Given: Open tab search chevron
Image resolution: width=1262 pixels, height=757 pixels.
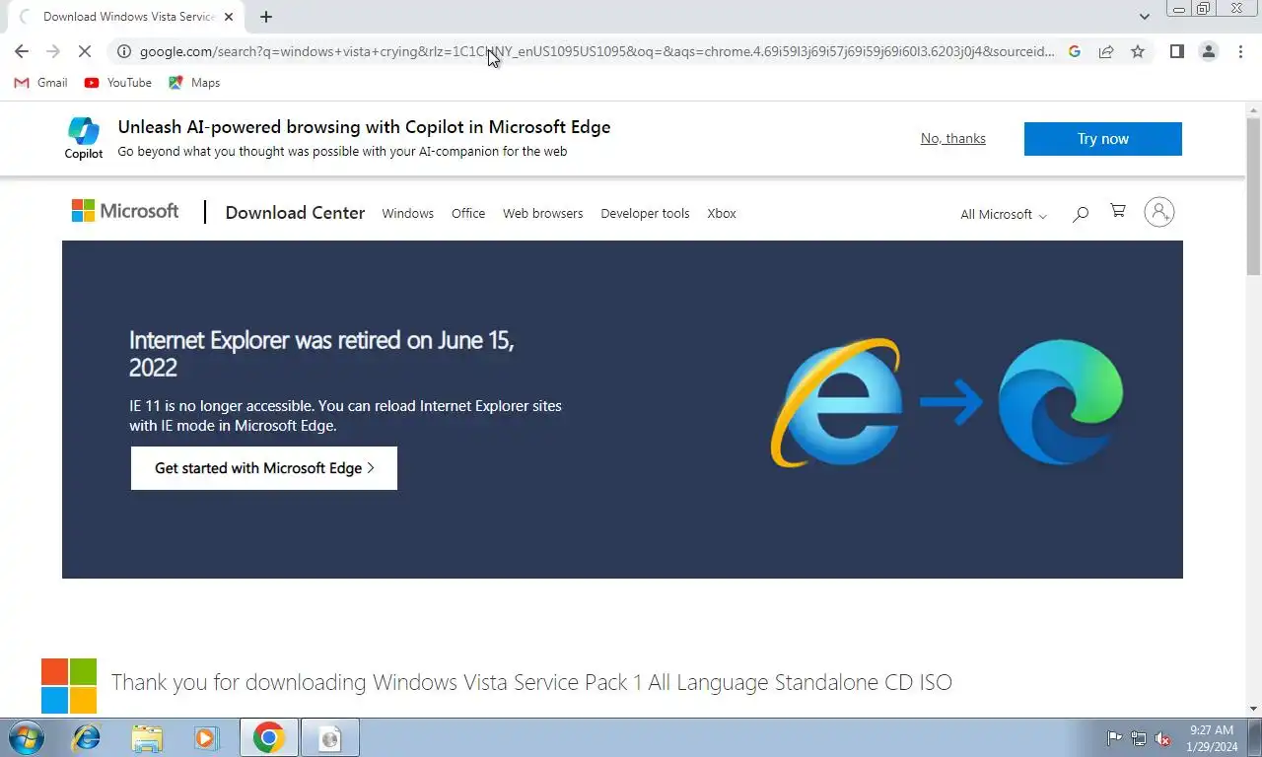Looking at the screenshot, I should [x=1144, y=17].
